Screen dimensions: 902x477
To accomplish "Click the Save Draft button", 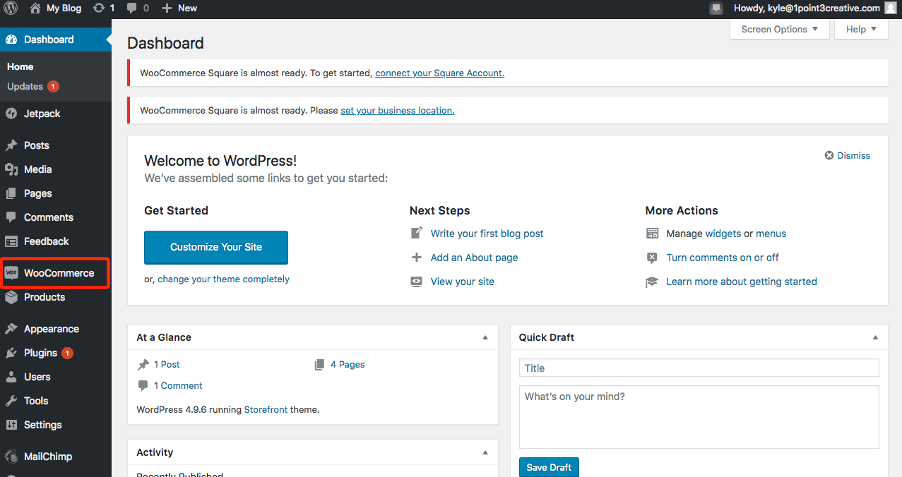I will [549, 467].
